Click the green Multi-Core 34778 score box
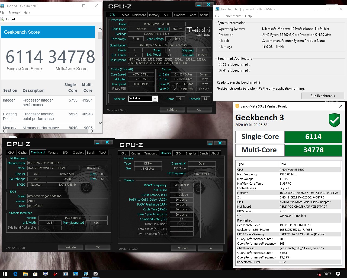The image size is (347, 278). pos(313,150)
